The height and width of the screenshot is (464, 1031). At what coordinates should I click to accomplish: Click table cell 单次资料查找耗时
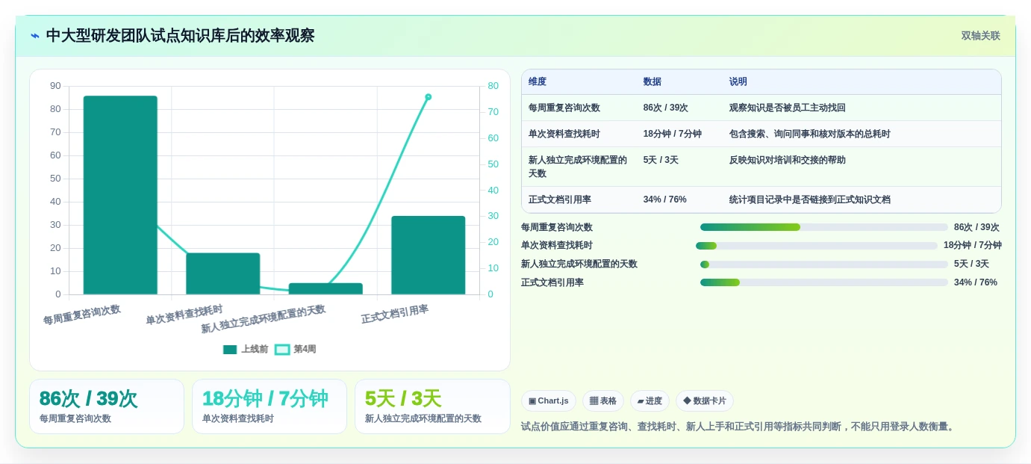pyautogui.click(x=564, y=134)
